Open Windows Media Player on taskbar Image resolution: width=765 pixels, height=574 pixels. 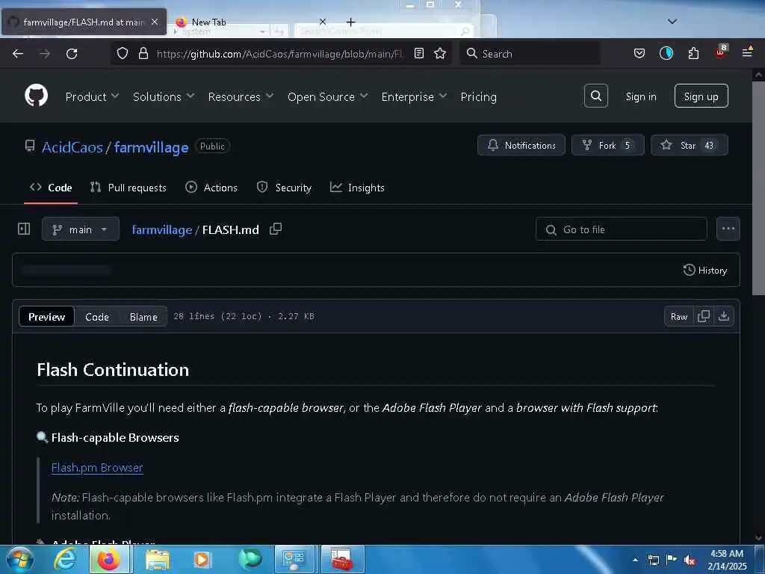(202, 559)
